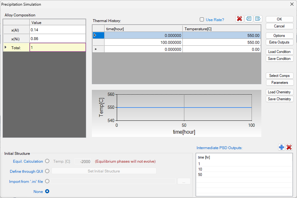Click the red X delete icon above Thermal History
Screen dimensions: 297x198
(240, 19)
